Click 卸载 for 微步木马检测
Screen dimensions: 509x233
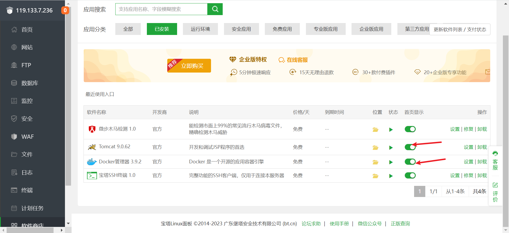[x=482, y=129]
